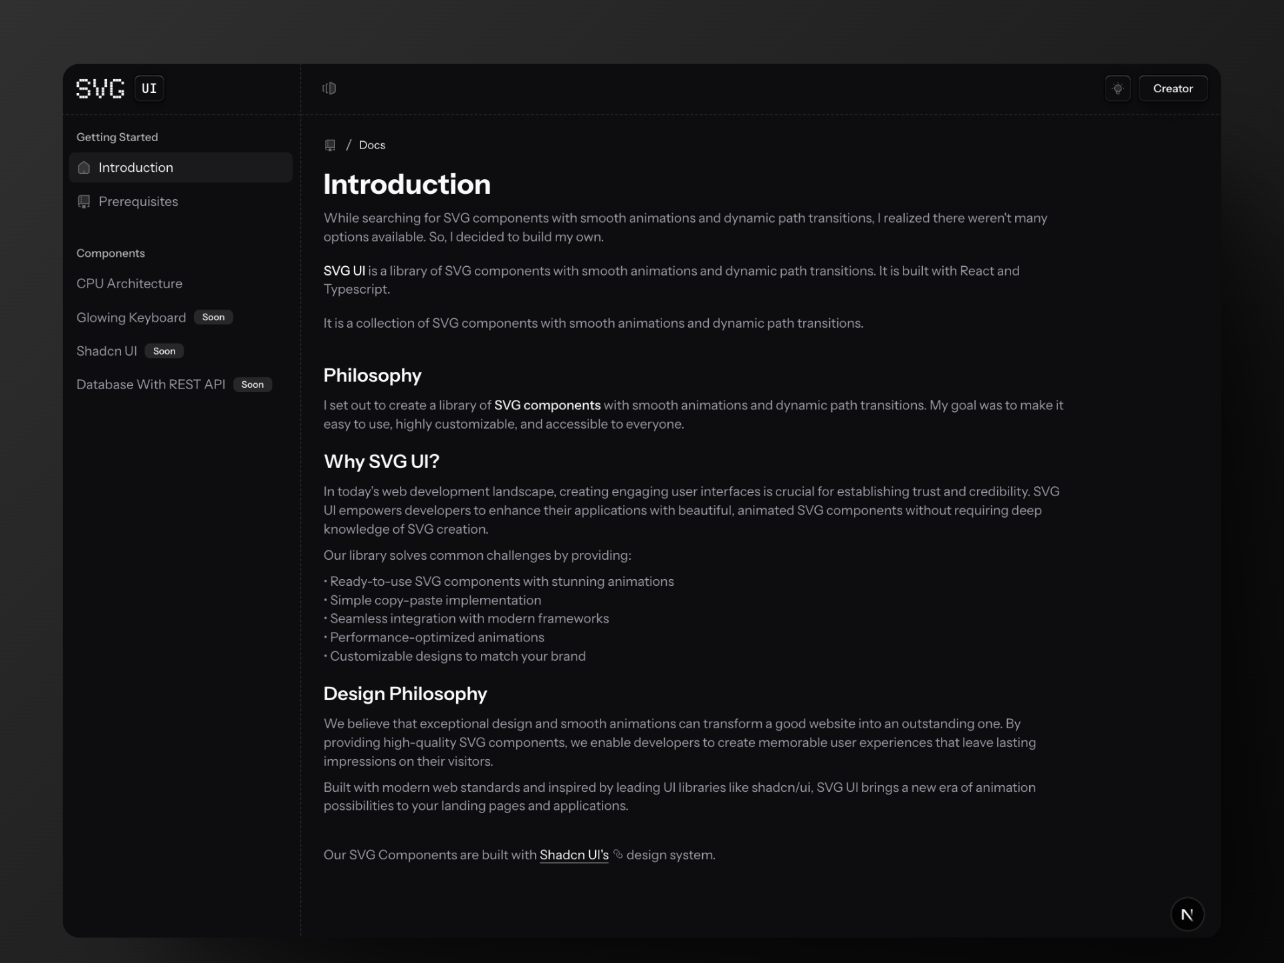
Task: Open the Introduction sidebar item
Action: [x=136, y=168]
